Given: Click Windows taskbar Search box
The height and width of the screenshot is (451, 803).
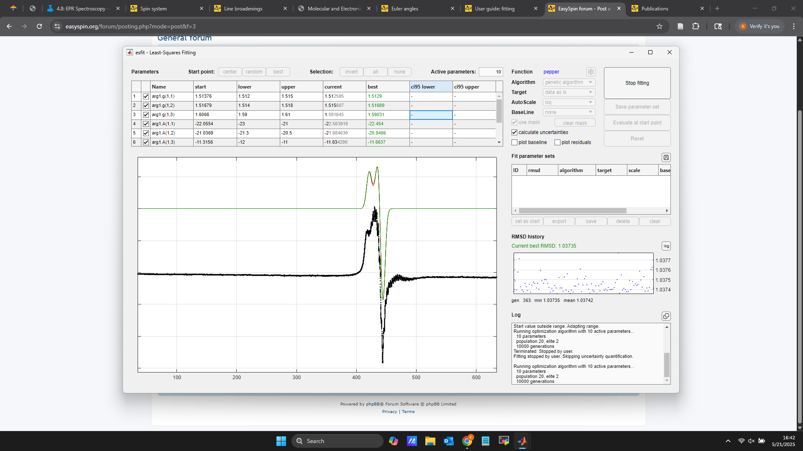Looking at the screenshot, I should pos(338,441).
